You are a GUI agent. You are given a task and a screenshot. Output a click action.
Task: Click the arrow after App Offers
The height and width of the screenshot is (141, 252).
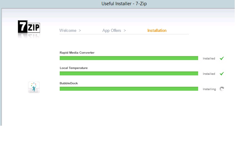pos(125,31)
